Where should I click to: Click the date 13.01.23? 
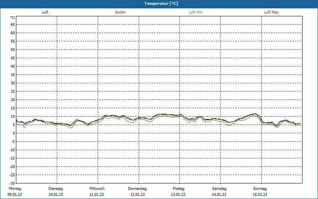tap(178, 195)
